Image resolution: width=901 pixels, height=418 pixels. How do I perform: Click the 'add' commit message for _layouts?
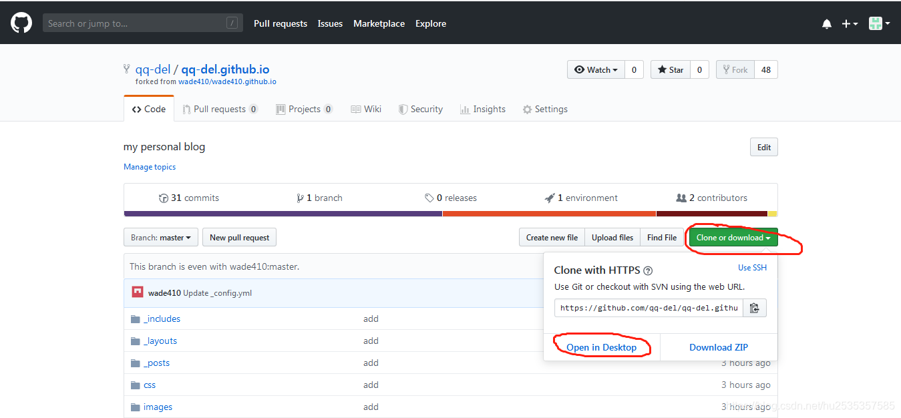pyautogui.click(x=371, y=341)
